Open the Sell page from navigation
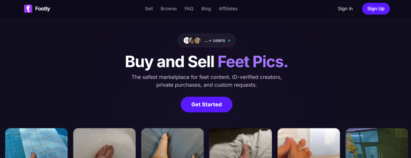Screen dimensions: 411x158 coord(149,9)
